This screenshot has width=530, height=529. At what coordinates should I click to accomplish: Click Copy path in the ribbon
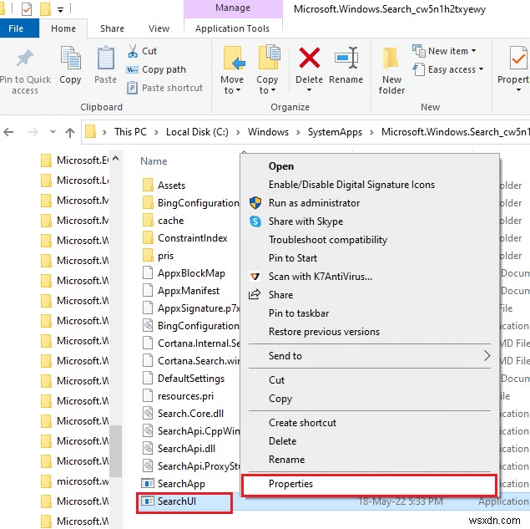(x=157, y=69)
